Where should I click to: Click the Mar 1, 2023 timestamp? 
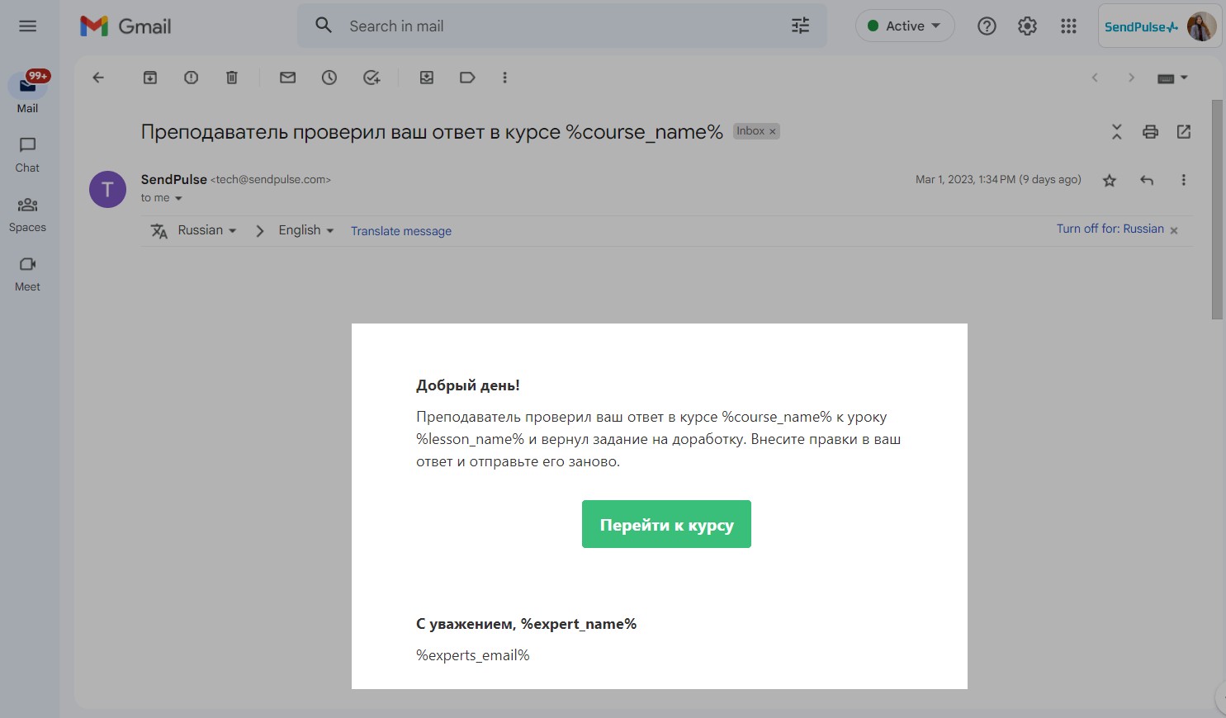pyautogui.click(x=998, y=179)
